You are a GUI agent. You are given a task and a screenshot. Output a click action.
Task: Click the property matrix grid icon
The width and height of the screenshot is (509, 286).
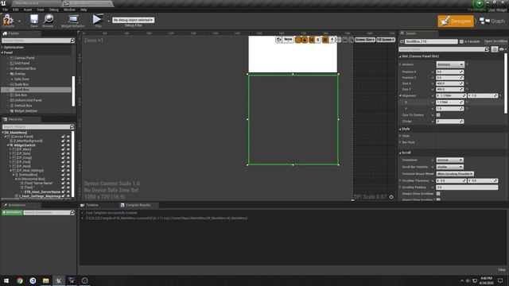tap(495, 49)
